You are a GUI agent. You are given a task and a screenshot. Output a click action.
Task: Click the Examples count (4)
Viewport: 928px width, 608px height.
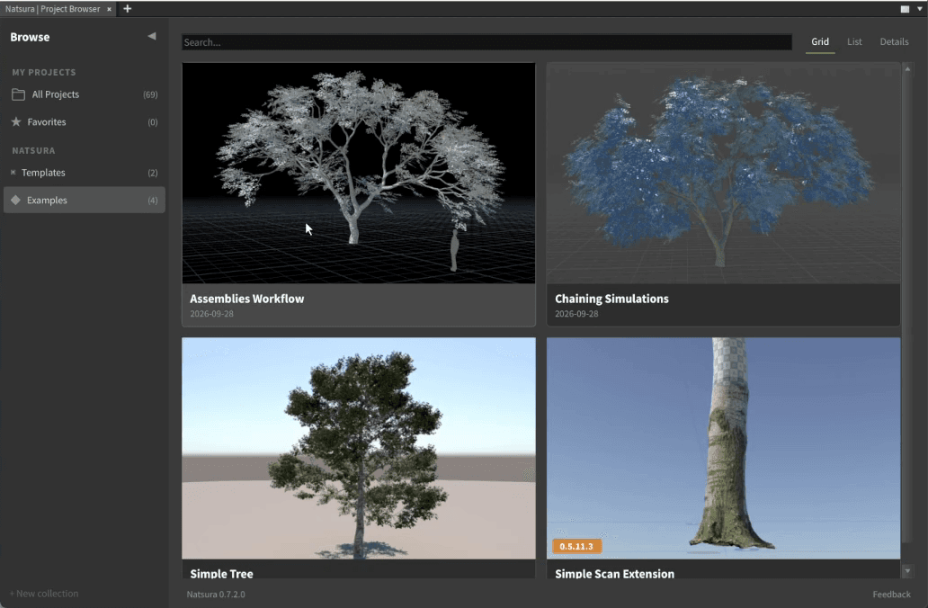(153, 200)
